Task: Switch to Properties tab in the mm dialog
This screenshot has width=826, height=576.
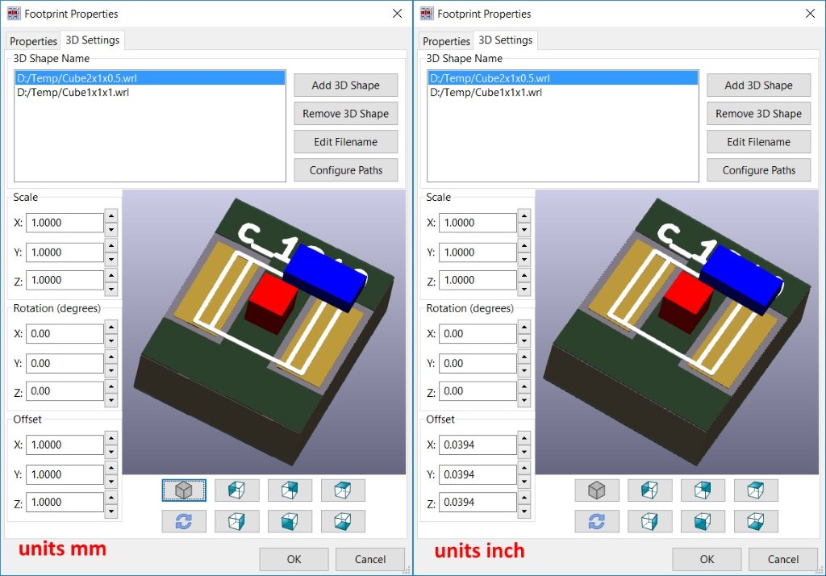Action: point(33,41)
